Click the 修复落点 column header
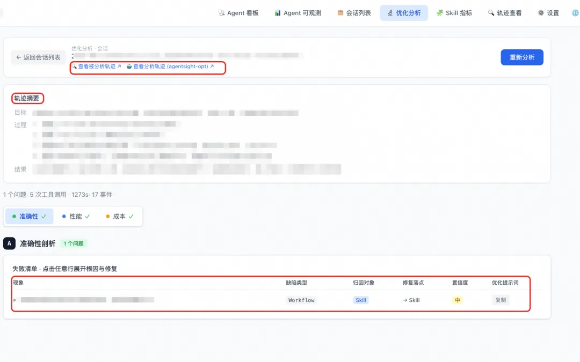The image size is (580, 362). [413, 283]
